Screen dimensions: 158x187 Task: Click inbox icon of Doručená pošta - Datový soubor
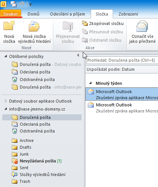click(15, 64)
